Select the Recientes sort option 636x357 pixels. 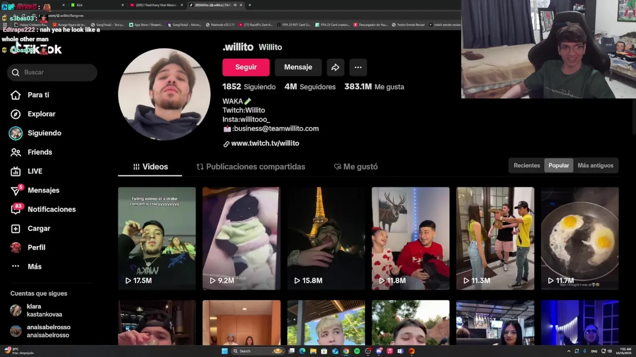point(527,166)
